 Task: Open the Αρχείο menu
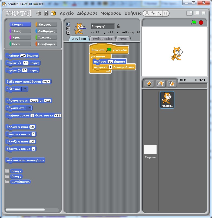pos(67,13)
